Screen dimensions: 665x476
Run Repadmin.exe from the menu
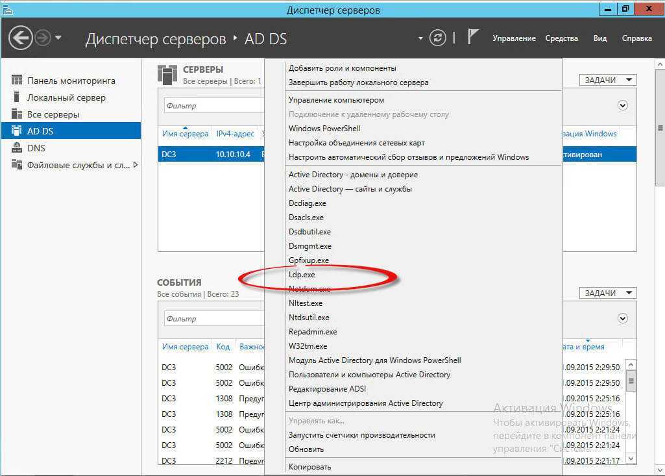coord(313,332)
